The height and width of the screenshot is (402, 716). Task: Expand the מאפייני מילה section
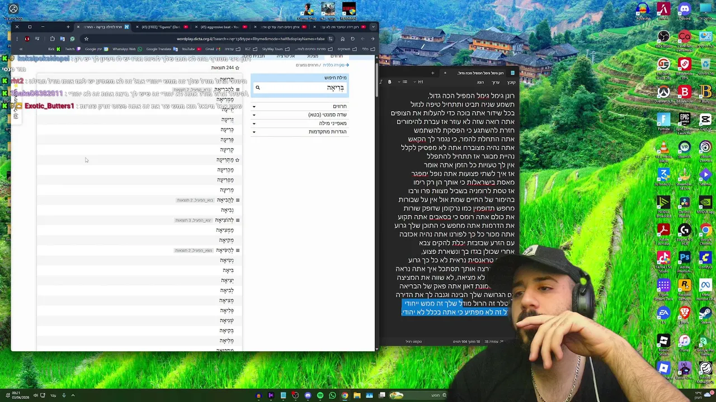coord(300,123)
